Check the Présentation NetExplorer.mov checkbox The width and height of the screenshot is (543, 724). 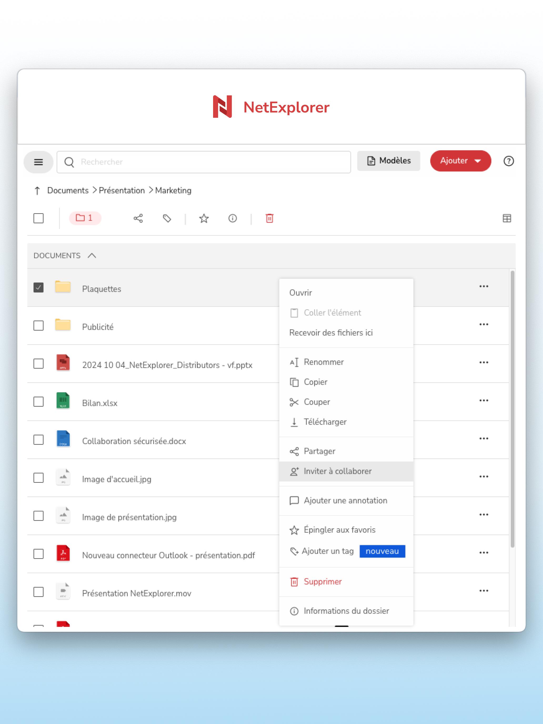pyautogui.click(x=39, y=592)
